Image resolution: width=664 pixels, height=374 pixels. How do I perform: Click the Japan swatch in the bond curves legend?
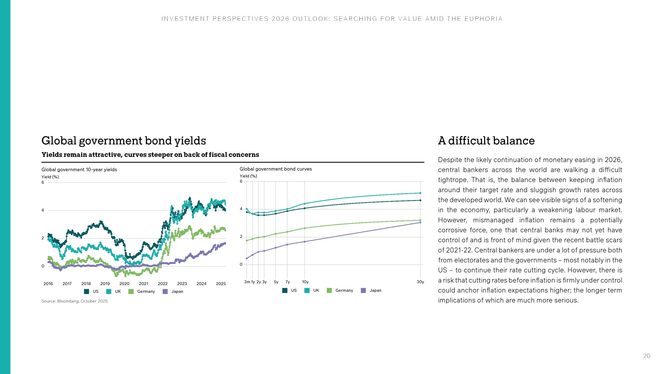(x=363, y=290)
